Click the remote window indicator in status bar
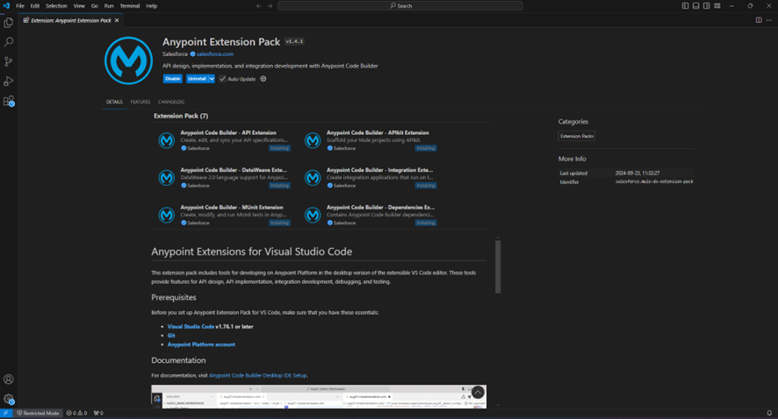This screenshot has width=778, height=419. [x=6, y=413]
